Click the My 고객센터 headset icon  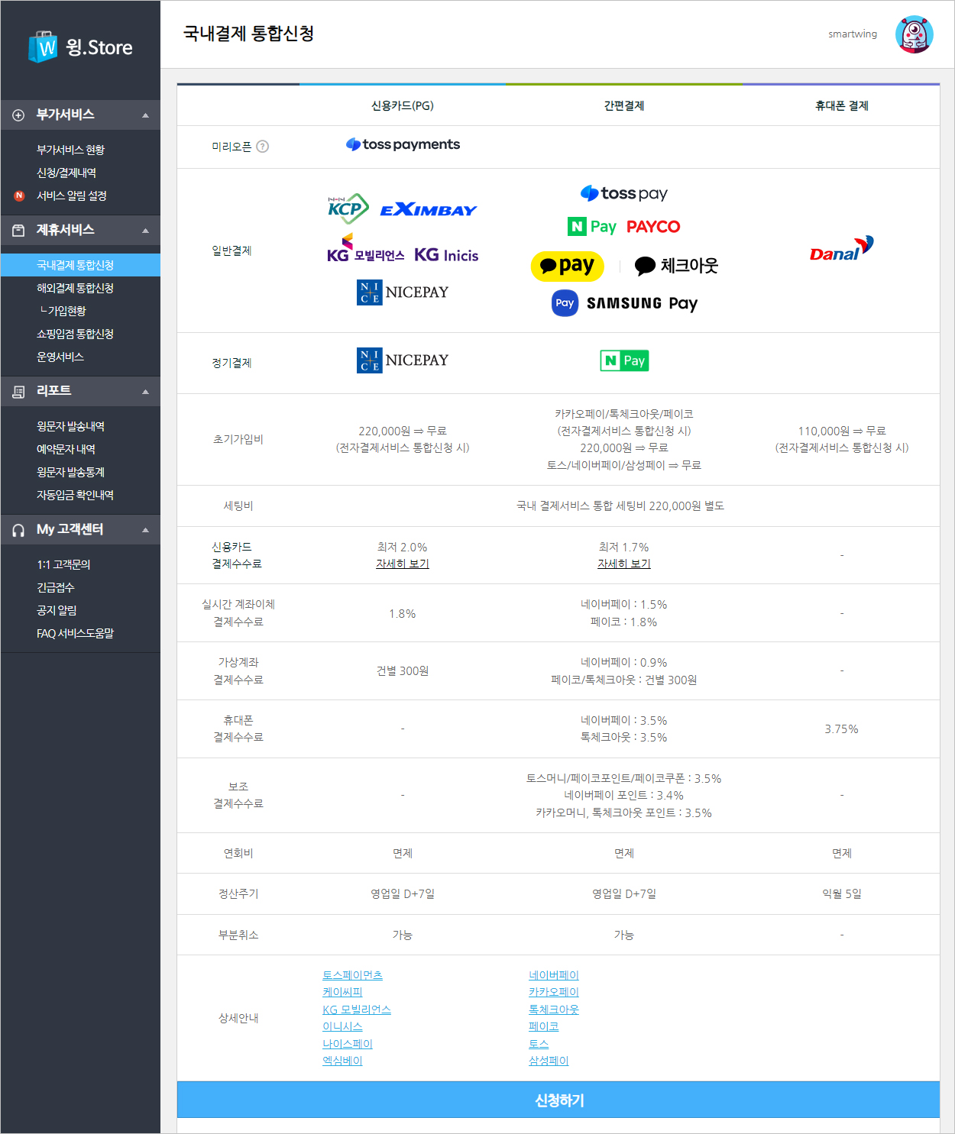[x=18, y=530]
